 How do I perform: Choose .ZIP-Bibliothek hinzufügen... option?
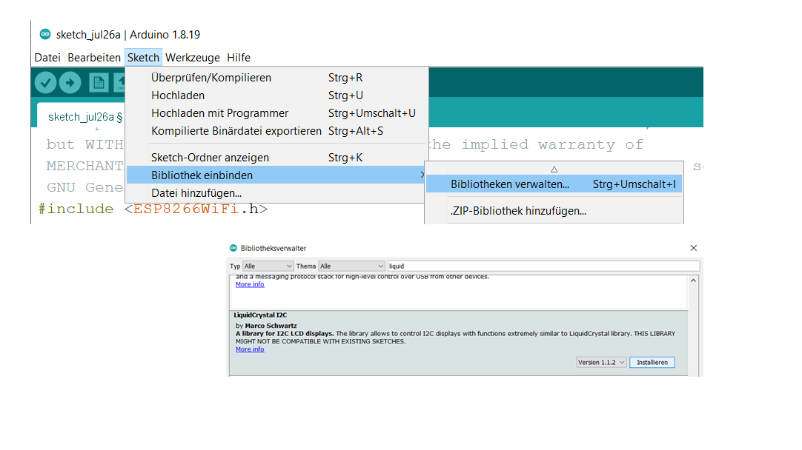518,211
